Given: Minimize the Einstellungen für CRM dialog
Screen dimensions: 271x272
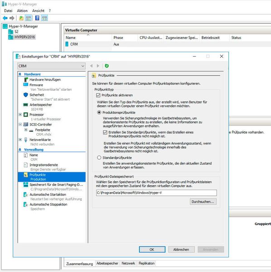Looking at the screenshot, I should coord(194,56).
